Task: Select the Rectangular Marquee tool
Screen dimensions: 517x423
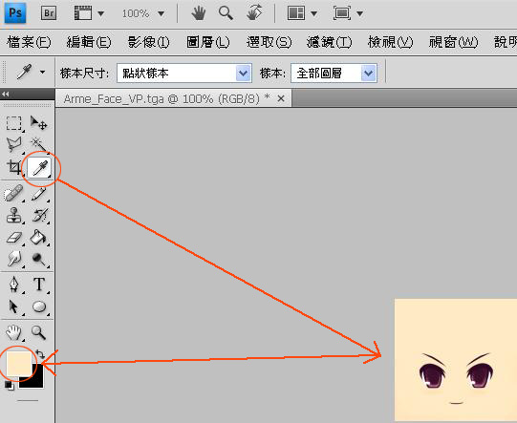Action: click(13, 123)
